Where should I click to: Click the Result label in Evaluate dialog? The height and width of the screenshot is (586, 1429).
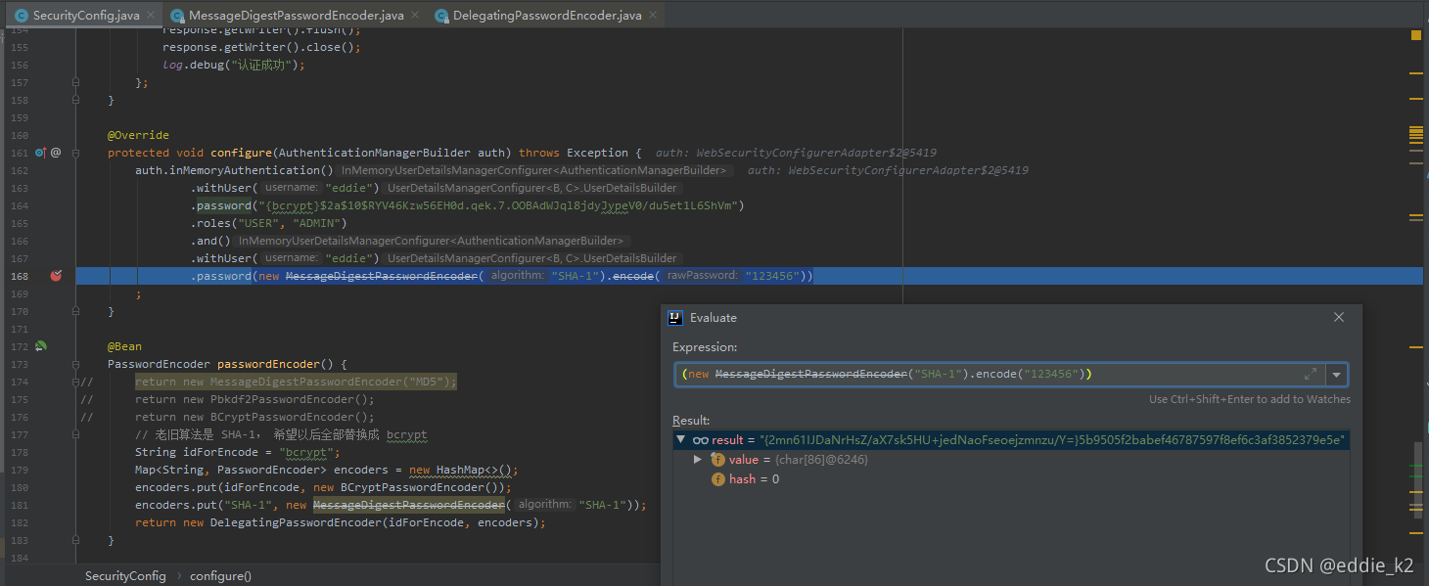pyautogui.click(x=691, y=421)
